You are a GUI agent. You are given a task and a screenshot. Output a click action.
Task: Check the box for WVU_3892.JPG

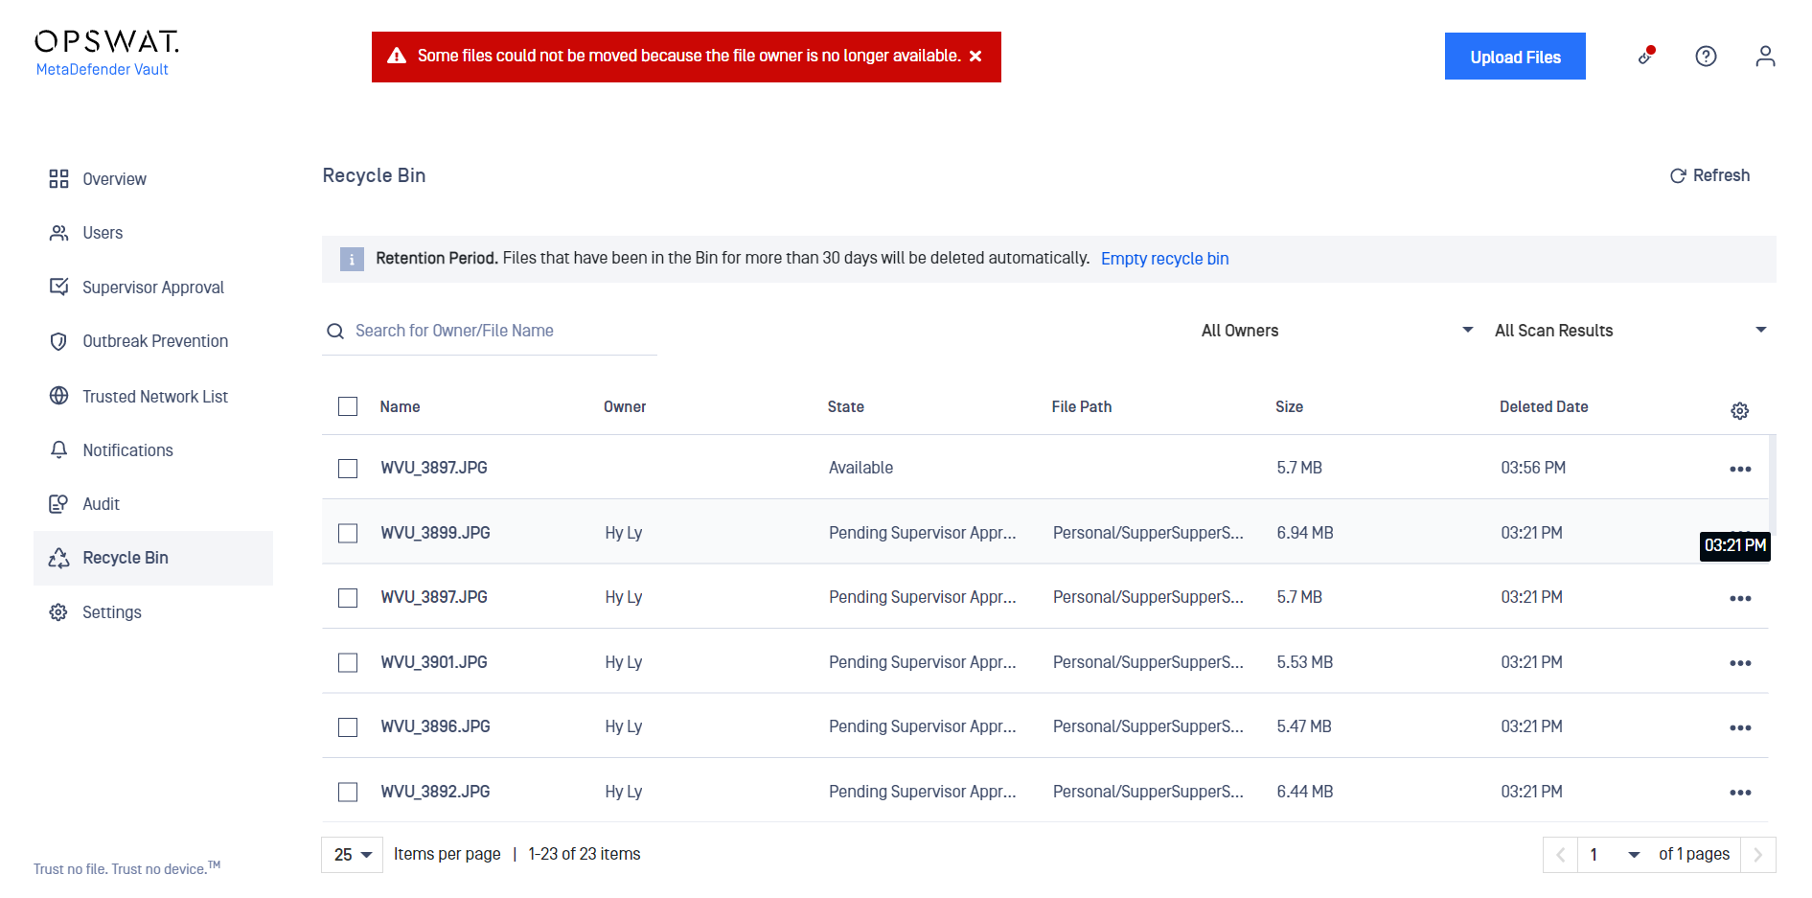coord(348,792)
